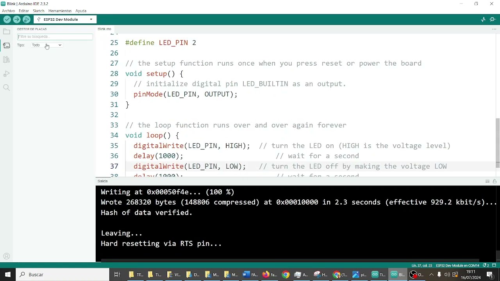Open the Archivo menu
Screen dimensions: 500x281
[8, 11]
